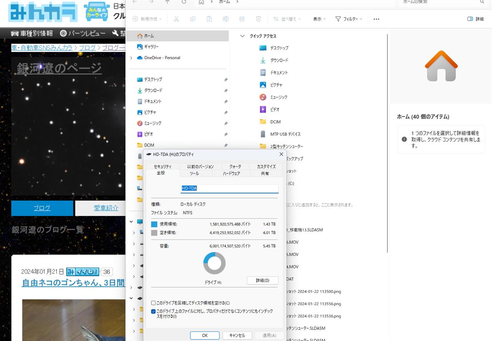Select ホーム in the navigation pane

(178, 36)
